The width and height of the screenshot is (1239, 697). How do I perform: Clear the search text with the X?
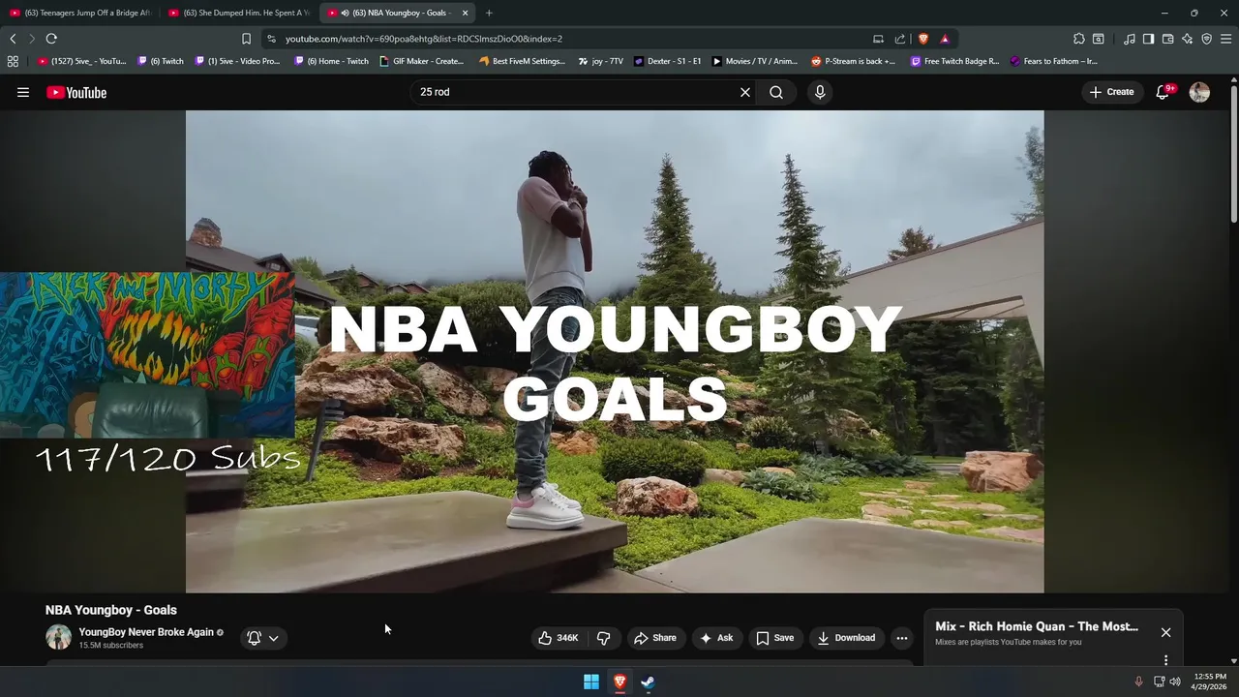point(745,92)
